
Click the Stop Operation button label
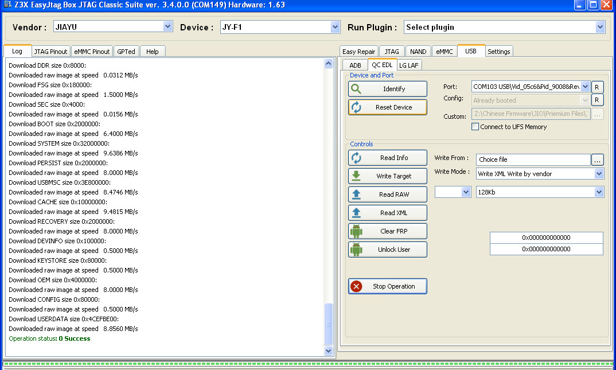coord(393,286)
